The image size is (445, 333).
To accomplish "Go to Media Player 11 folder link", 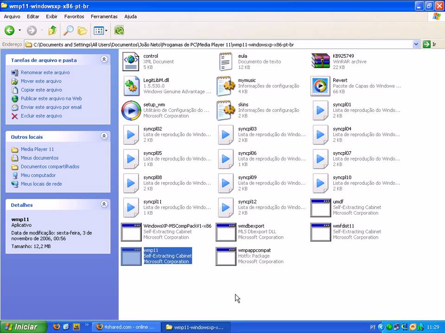I will click(37, 149).
